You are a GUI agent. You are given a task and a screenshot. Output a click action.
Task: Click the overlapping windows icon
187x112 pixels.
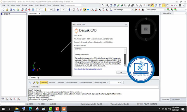click(132, 5)
